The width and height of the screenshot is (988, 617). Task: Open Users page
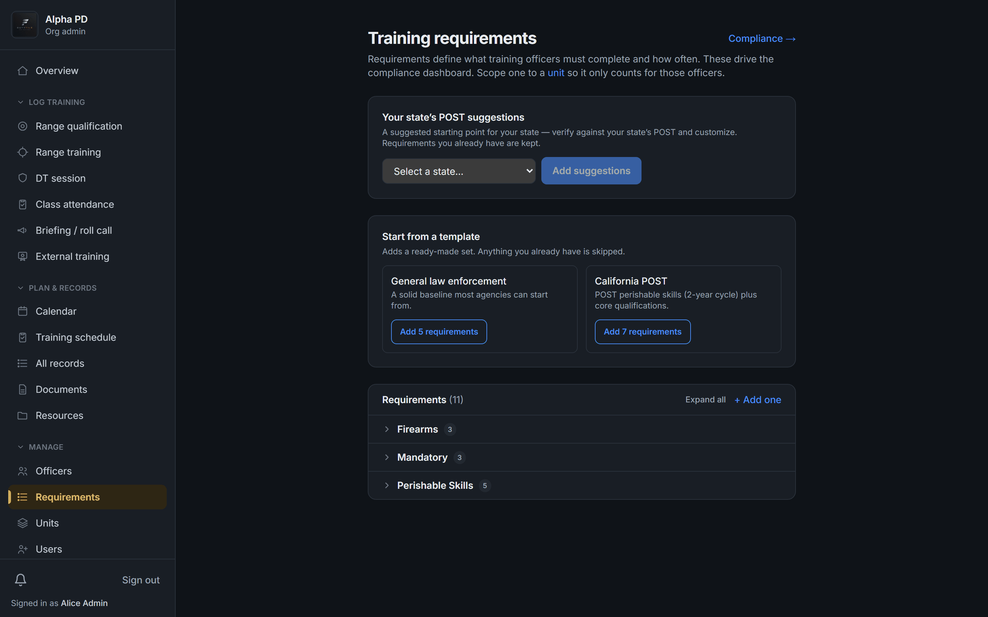click(x=87, y=549)
